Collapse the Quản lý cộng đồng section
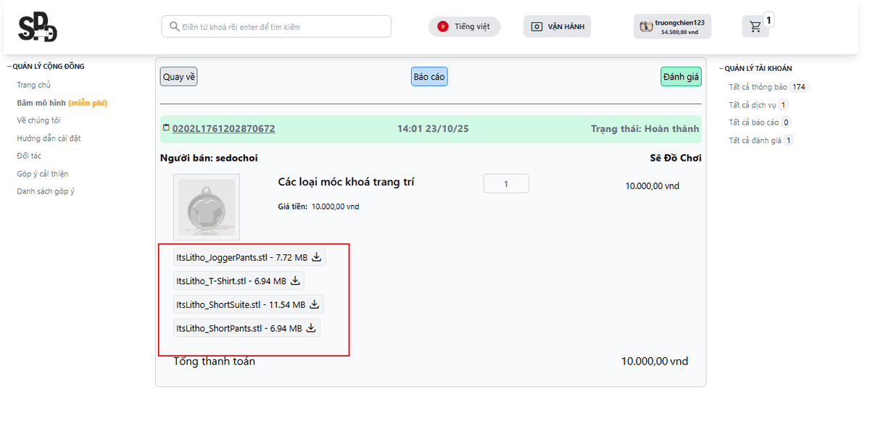The height and width of the screenshot is (442, 870). pyautogui.click(x=9, y=67)
